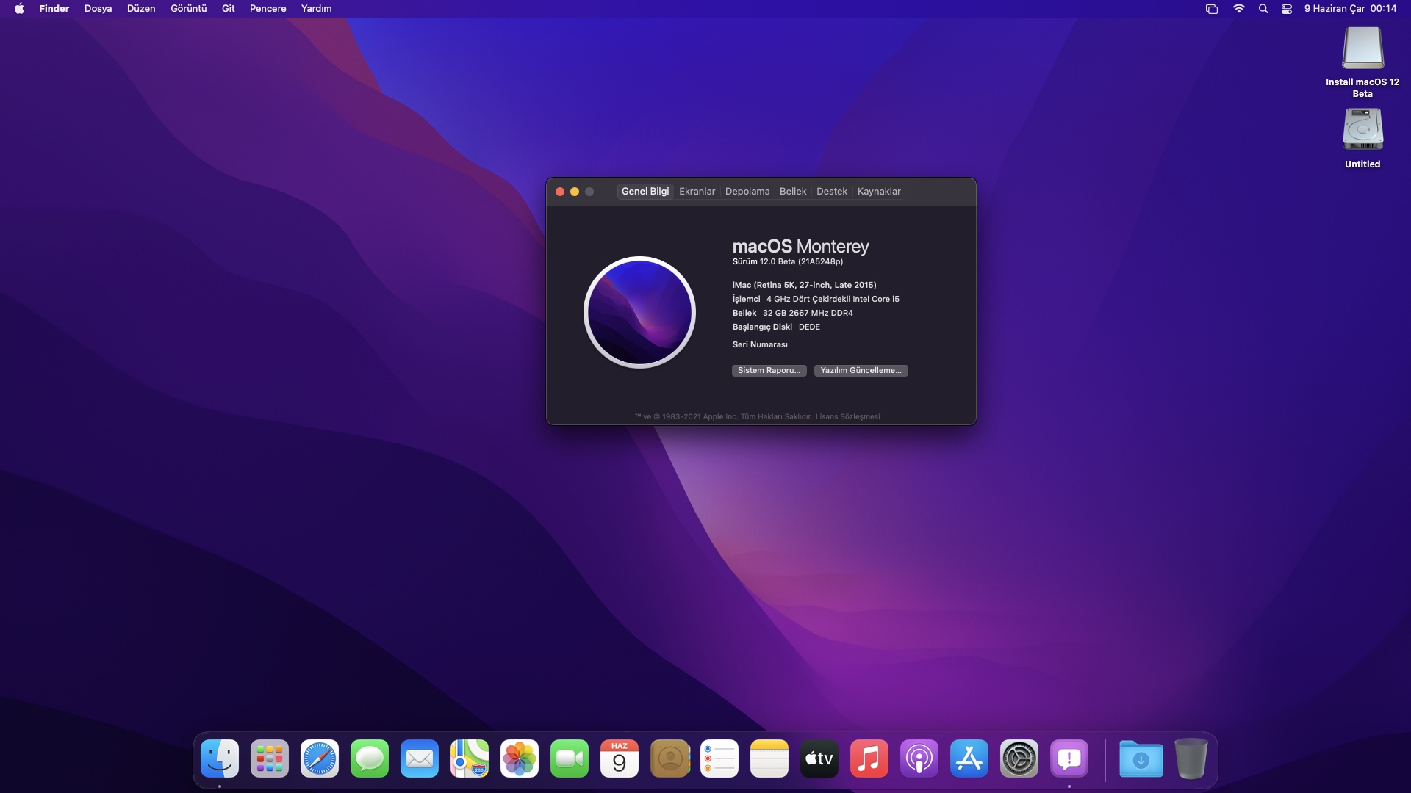This screenshot has height=793, width=1411.
Task: Open Feedback Assistant in the Dock
Action: coord(1069,758)
